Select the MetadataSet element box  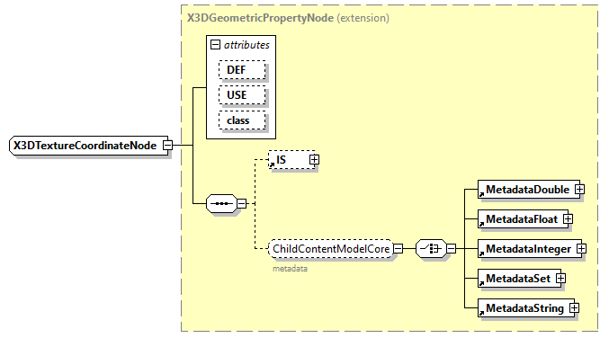519,279
